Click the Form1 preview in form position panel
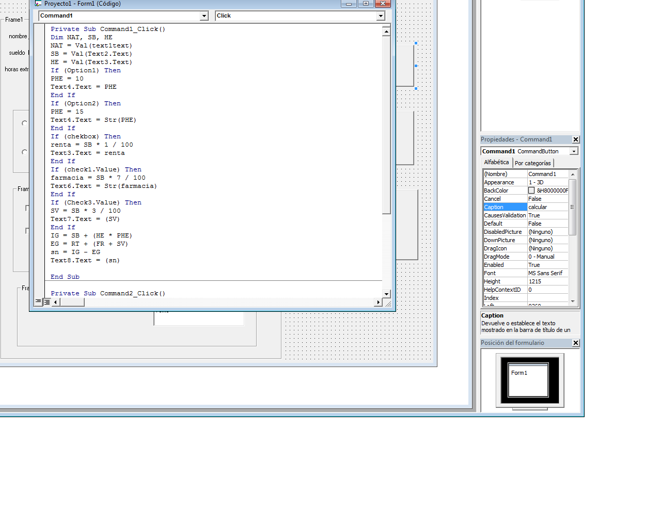 click(x=528, y=381)
